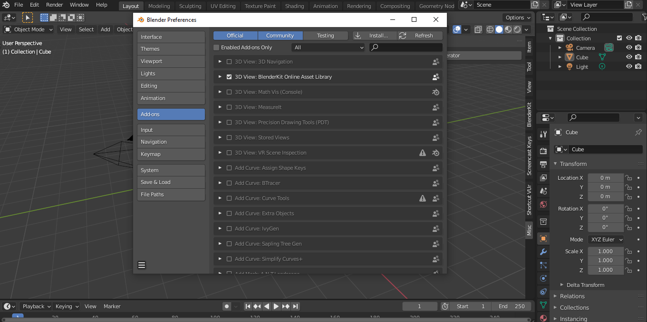
Task: Click the hamburger menu in Preferences
Action: [x=142, y=265]
